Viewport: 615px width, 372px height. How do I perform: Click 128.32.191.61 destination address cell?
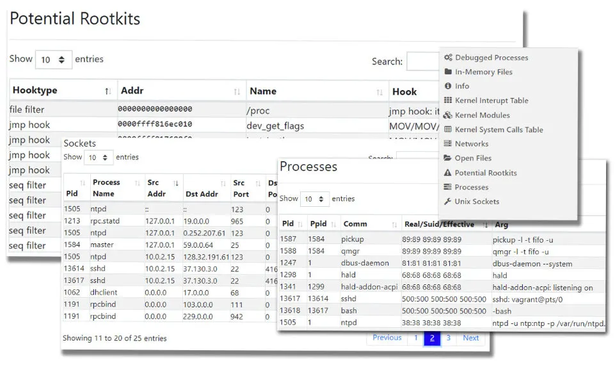[x=206, y=257]
